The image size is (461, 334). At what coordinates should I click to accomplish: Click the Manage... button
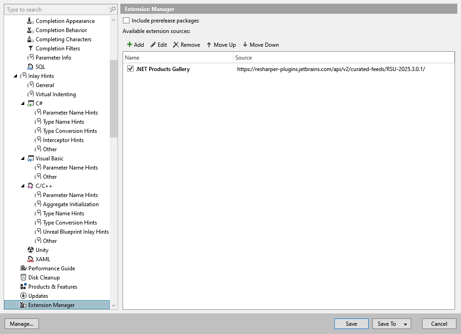21,323
